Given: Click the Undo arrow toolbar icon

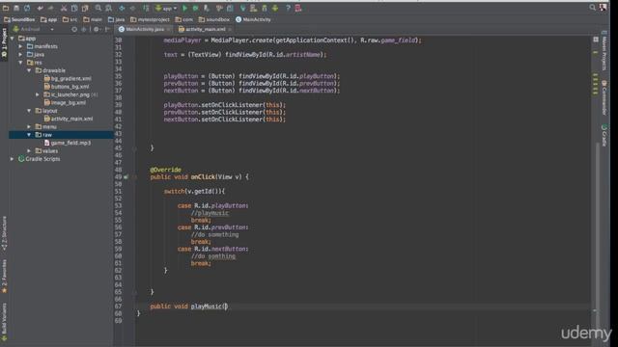Looking at the screenshot, I should pyautogui.click(x=40, y=8).
